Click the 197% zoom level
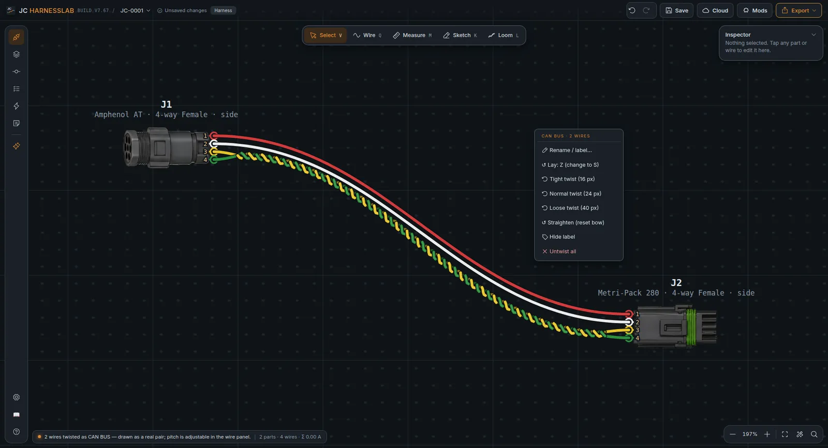The width and height of the screenshot is (828, 448). pos(750,435)
